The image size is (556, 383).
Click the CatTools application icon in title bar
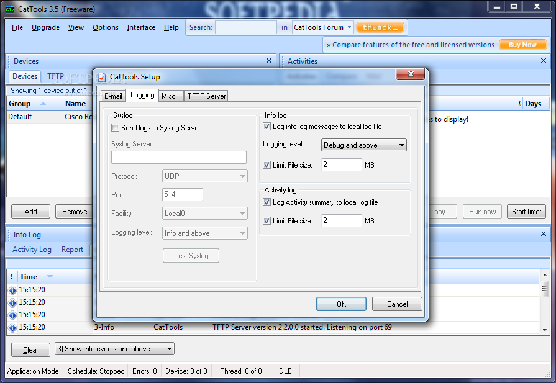[x=9, y=9]
